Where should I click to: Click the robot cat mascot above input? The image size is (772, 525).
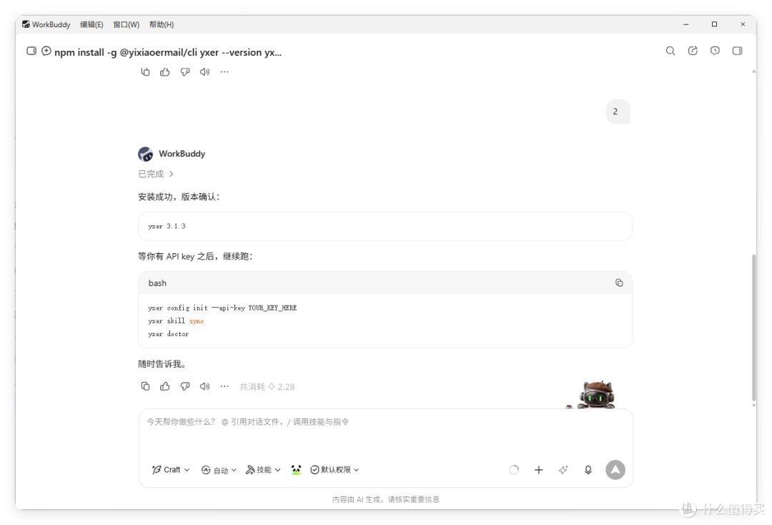coord(596,395)
